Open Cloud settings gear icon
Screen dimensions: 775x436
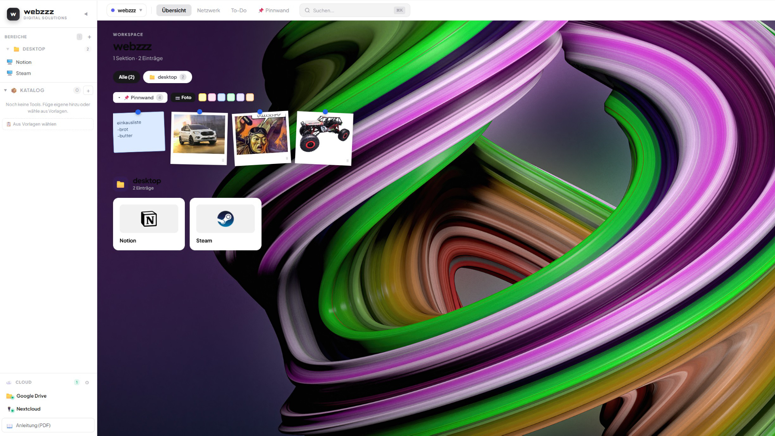[87, 382]
